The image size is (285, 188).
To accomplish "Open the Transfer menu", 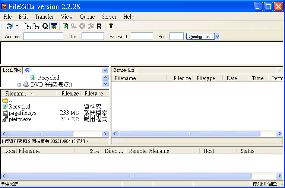I will (44, 17).
